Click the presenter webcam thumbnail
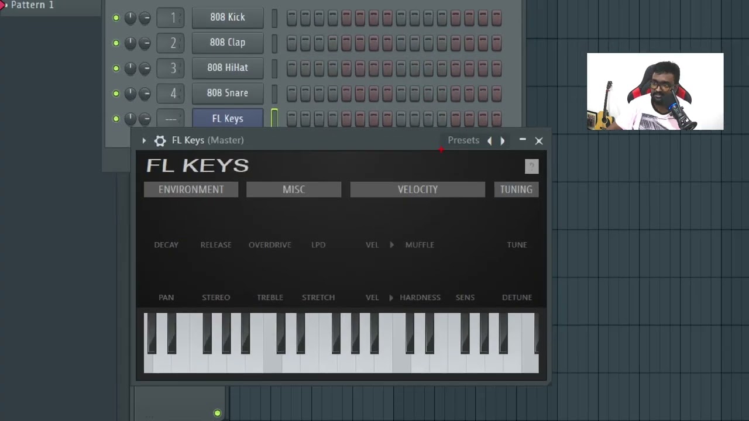 [x=655, y=91]
